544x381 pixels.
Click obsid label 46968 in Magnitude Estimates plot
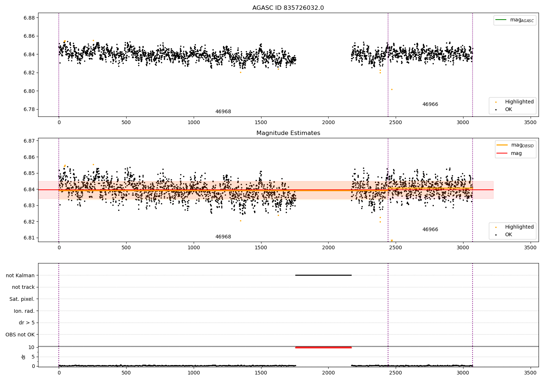[x=223, y=237]
